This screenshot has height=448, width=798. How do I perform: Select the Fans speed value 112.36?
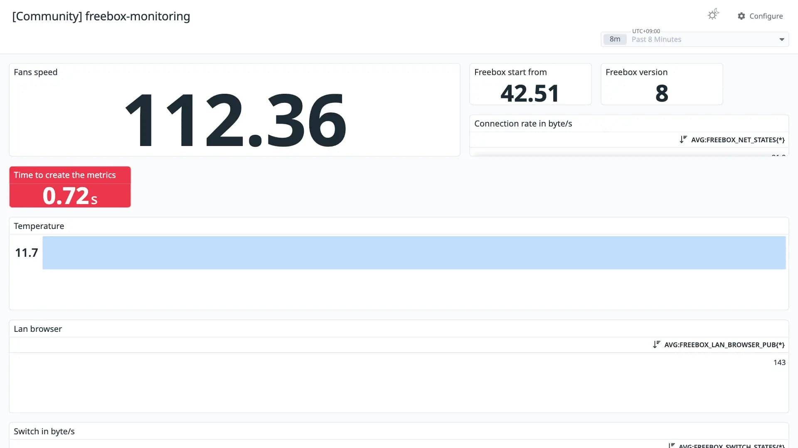(235, 120)
